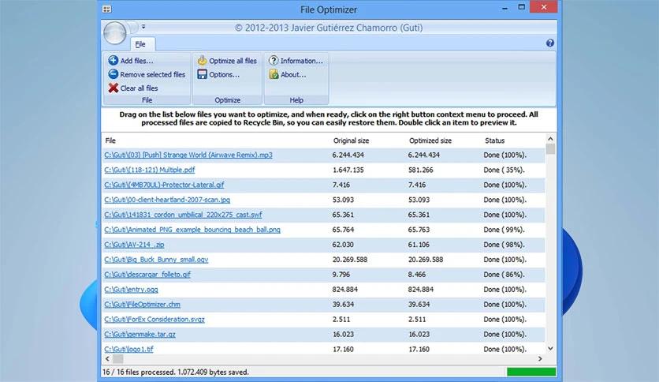Click the Remove selected files label
The image size is (659, 382).
point(153,74)
